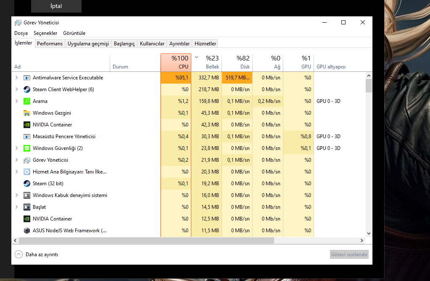The image size is (430, 281).
Task: Click the vertical scrollbar thumb
Action: (x=369, y=86)
